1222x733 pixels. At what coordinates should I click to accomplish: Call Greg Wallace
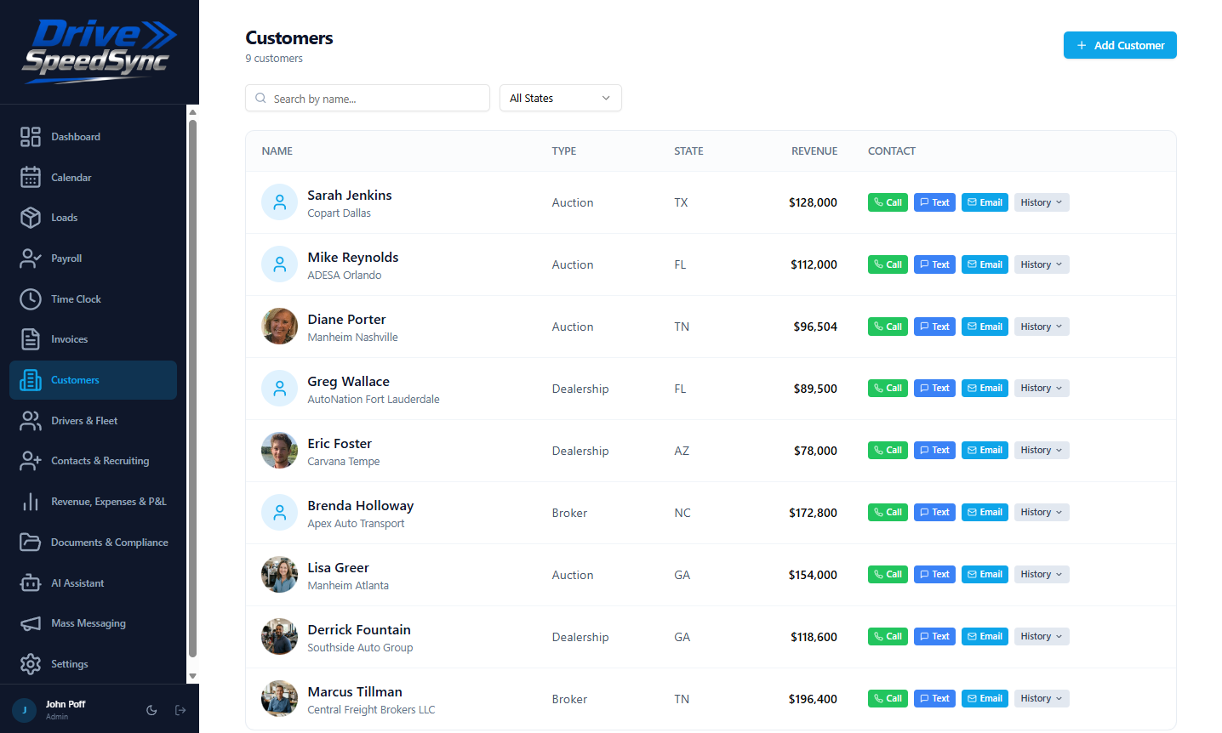coord(888,388)
